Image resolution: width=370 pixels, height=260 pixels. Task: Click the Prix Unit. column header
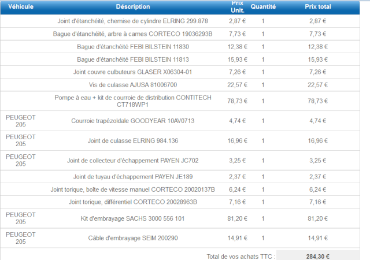238,6
